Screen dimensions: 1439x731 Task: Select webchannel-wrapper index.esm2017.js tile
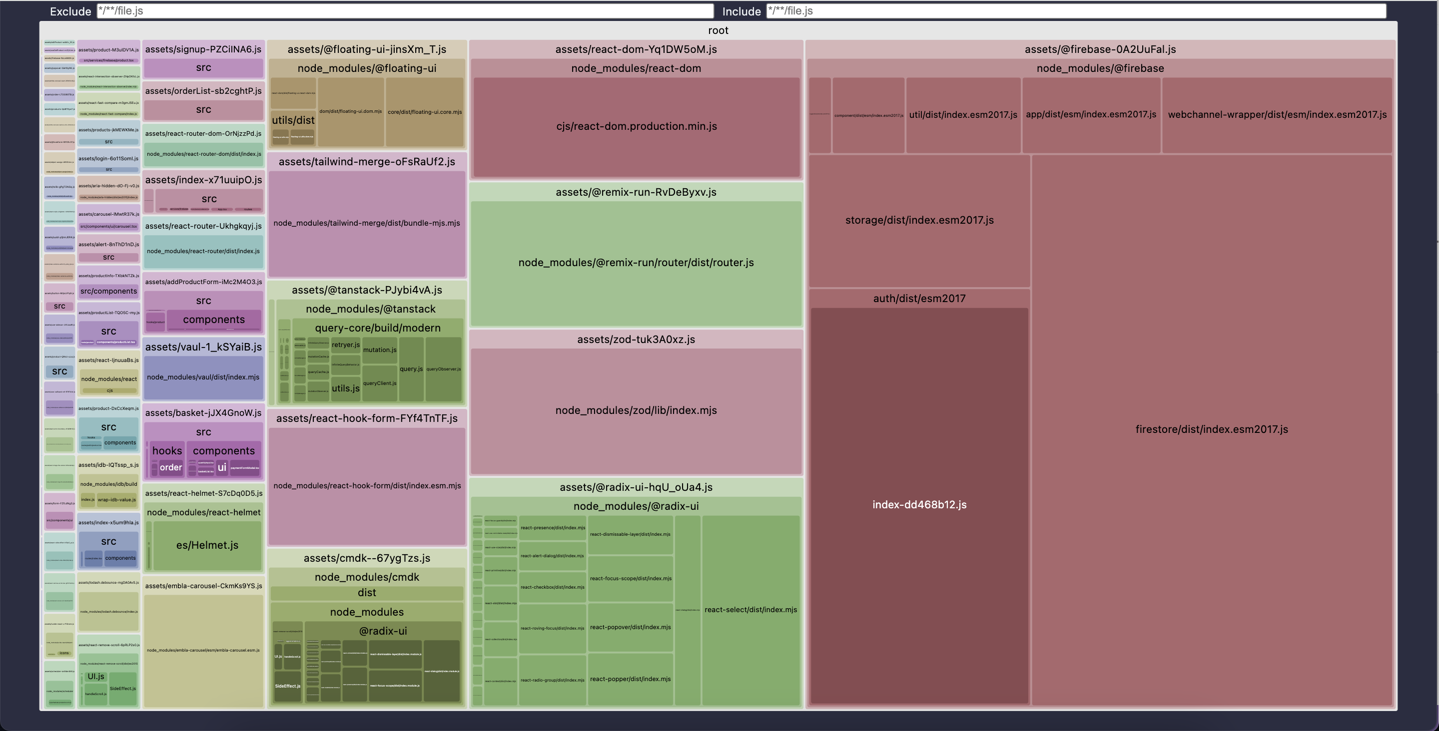[1277, 115]
